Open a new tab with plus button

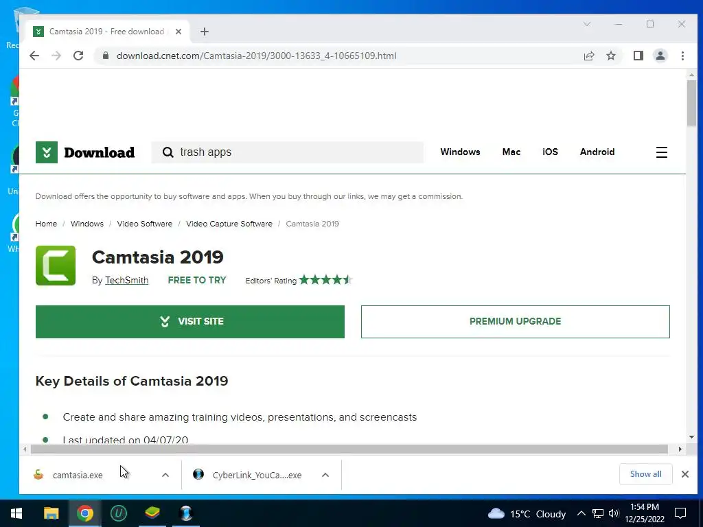click(205, 32)
